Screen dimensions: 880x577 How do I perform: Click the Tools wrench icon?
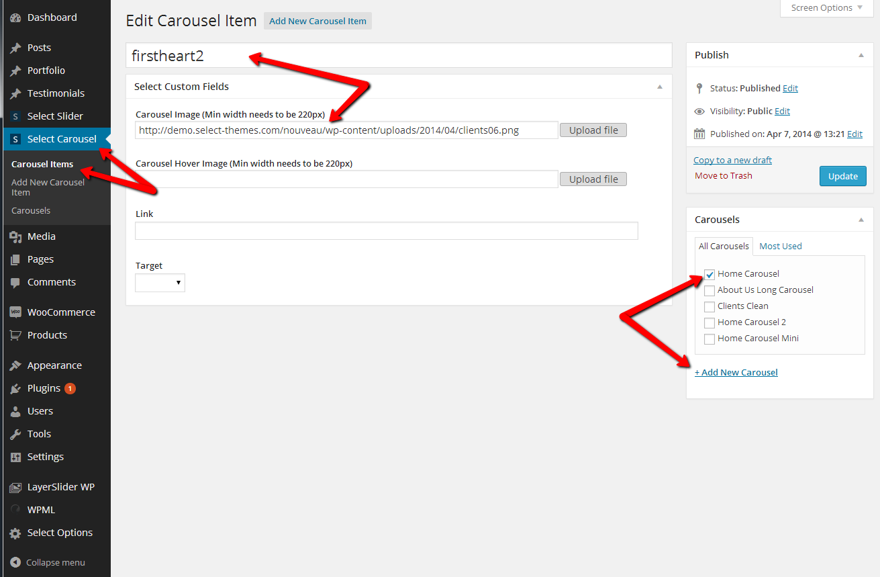[x=15, y=434]
